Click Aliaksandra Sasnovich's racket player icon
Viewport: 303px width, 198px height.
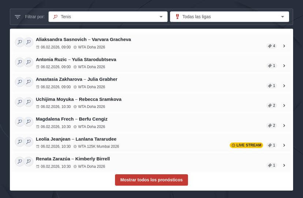click(19, 42)
